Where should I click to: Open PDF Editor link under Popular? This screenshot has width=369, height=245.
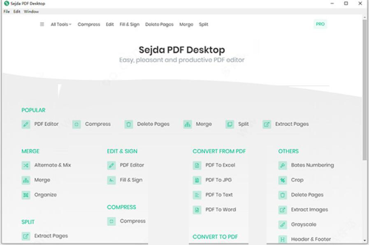(x=46, y=124)
